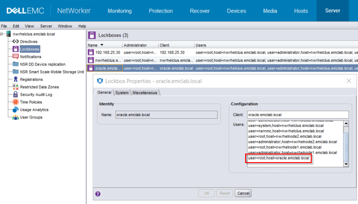The height and width of the screenshot is (204, 358).
Task: Click the Restricted Data Zones icon
Action: point(16,86)
